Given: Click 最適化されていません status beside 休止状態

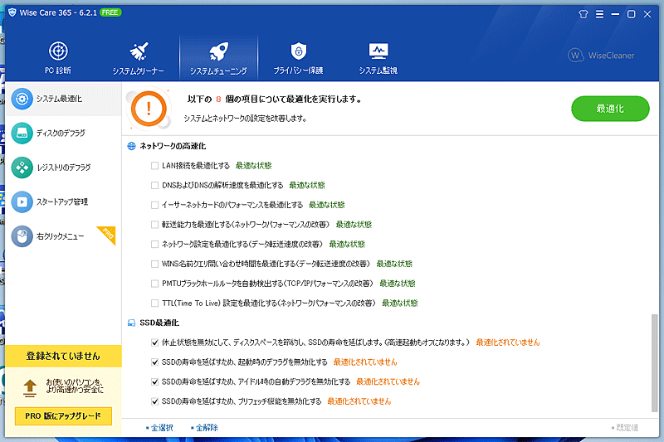Looking at the screenshot, I should pyautogui.click(x=508, y=342).
